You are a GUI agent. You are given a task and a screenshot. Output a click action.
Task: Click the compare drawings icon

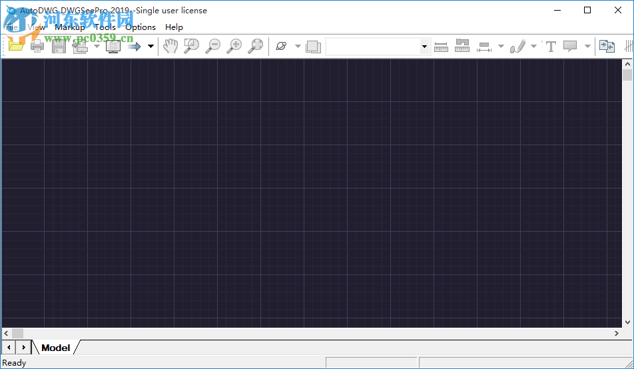tap(607, 46)
